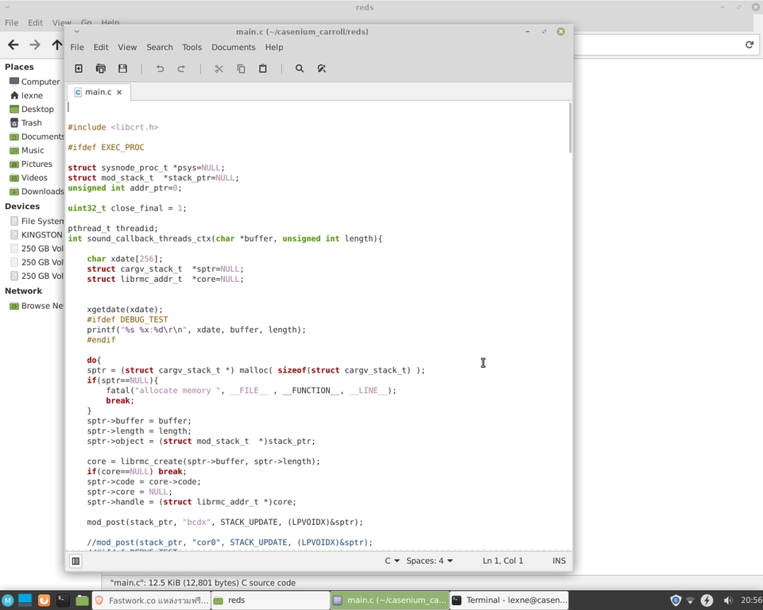The width and height of the screenshot is (763, 610).
Task: Open Find with magnifier icon
Action: 300,68
